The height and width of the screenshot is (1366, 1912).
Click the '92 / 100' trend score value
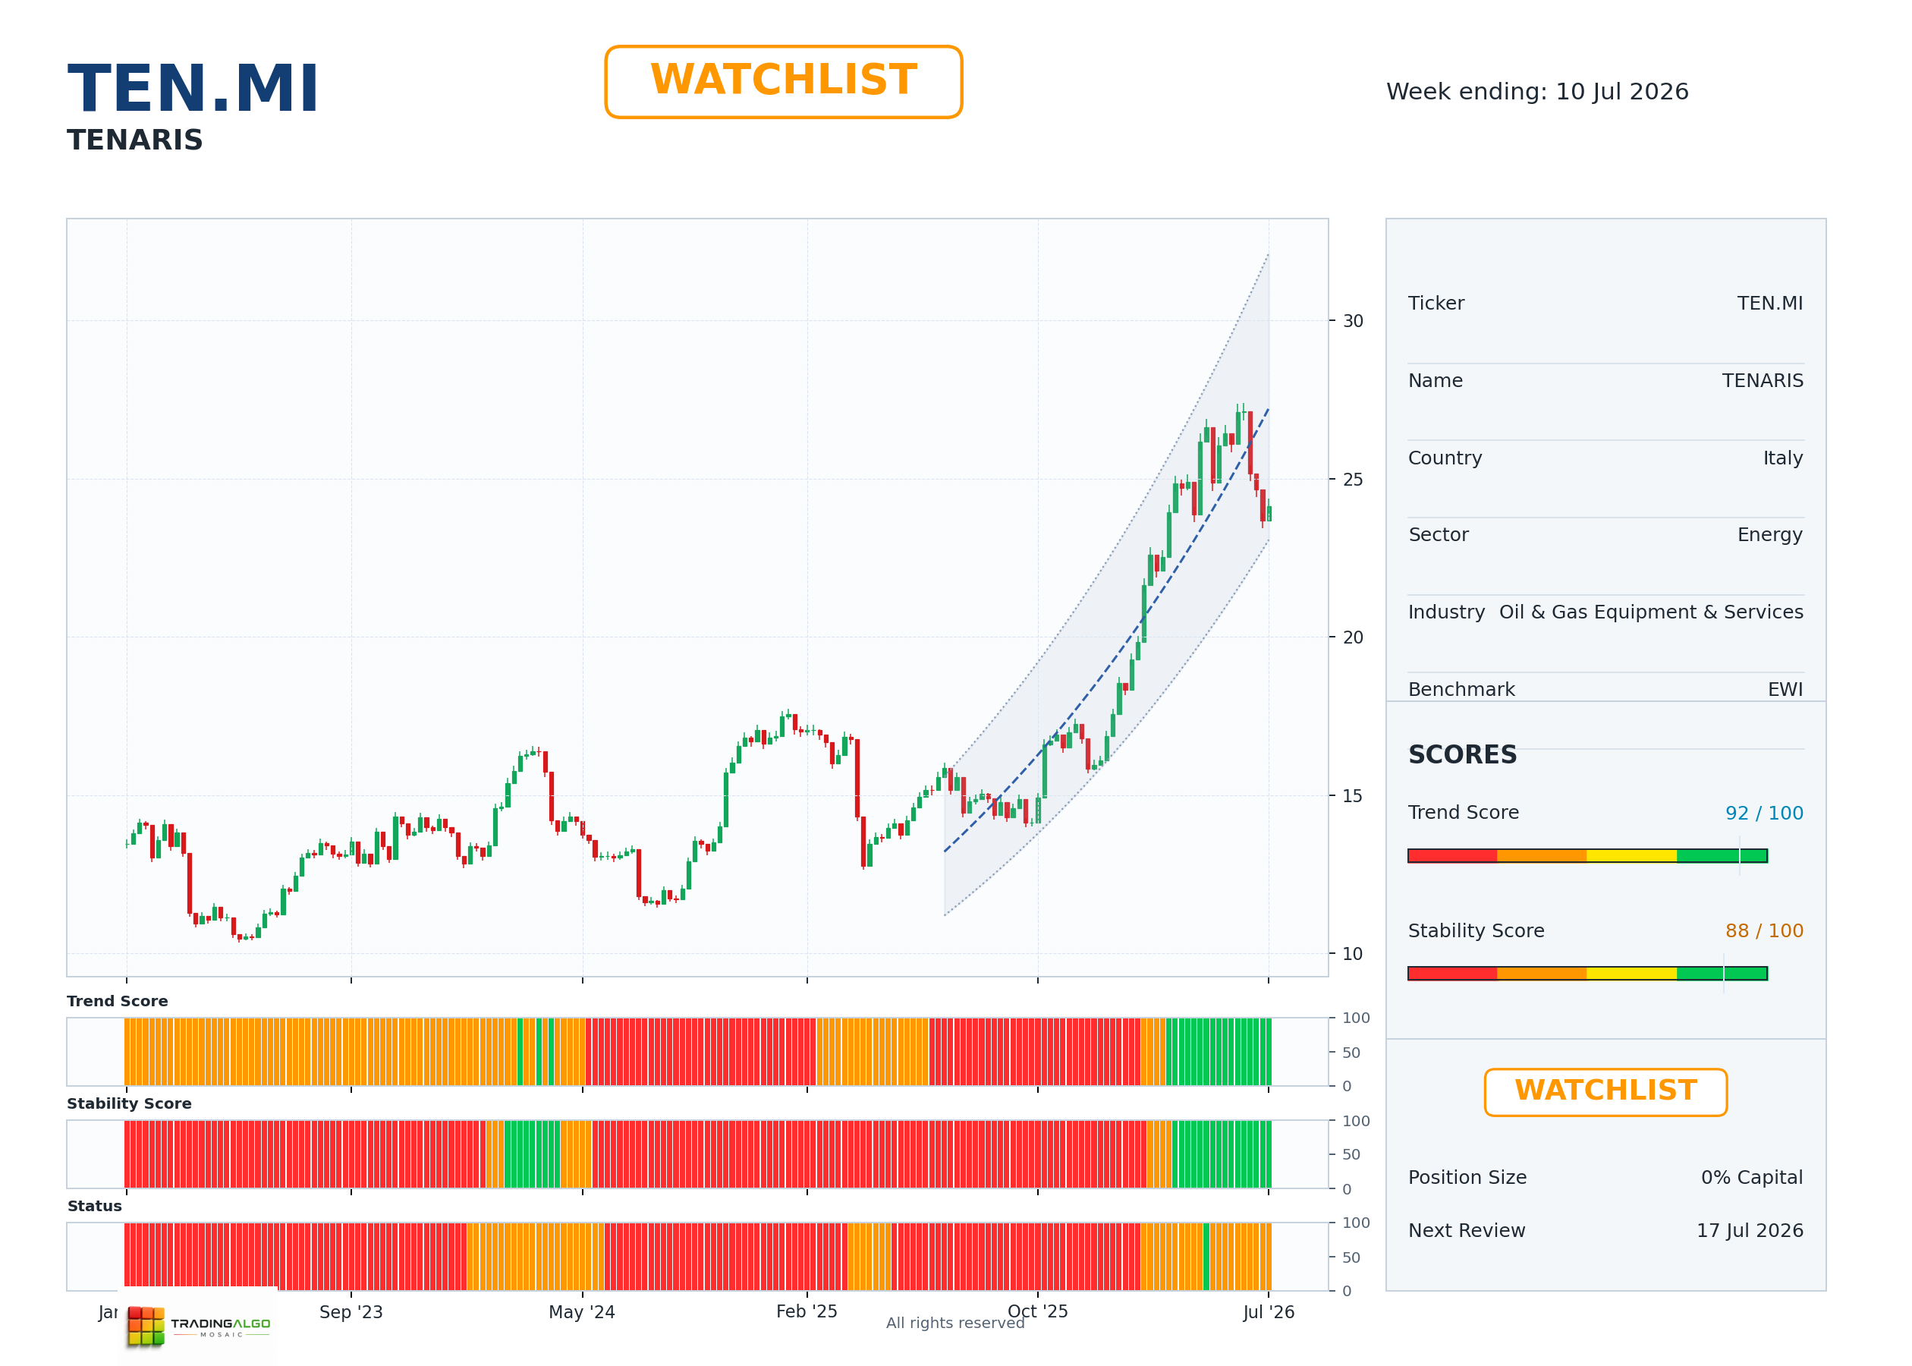pos(1764,814)
